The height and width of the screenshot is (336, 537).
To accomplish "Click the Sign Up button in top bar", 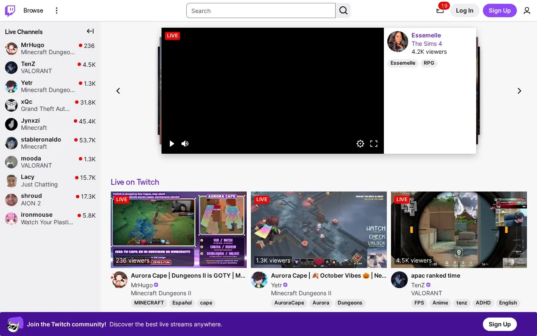I will [500, 10].
